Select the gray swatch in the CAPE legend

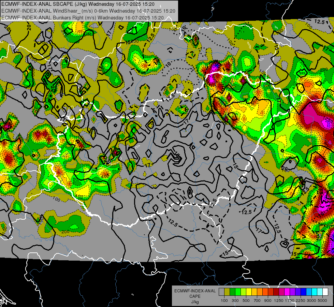click(x=221, y=292)
